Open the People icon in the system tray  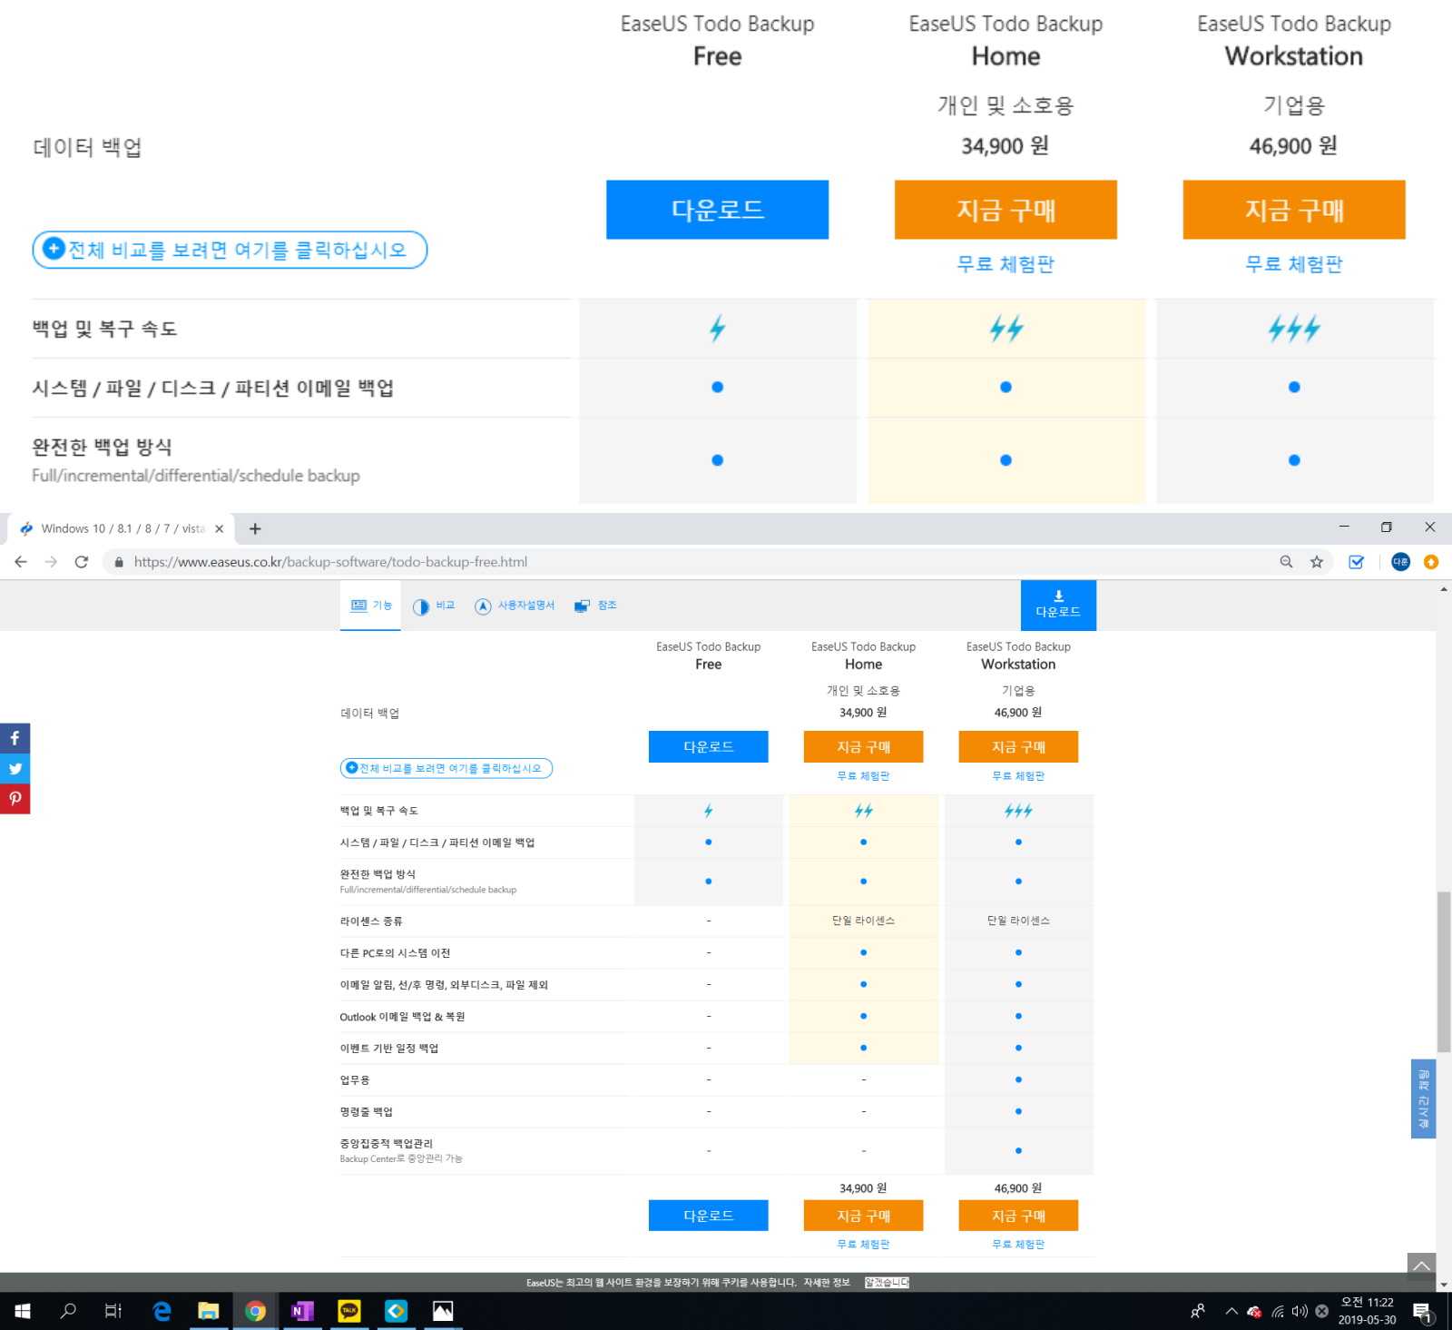(1198, 1311)
